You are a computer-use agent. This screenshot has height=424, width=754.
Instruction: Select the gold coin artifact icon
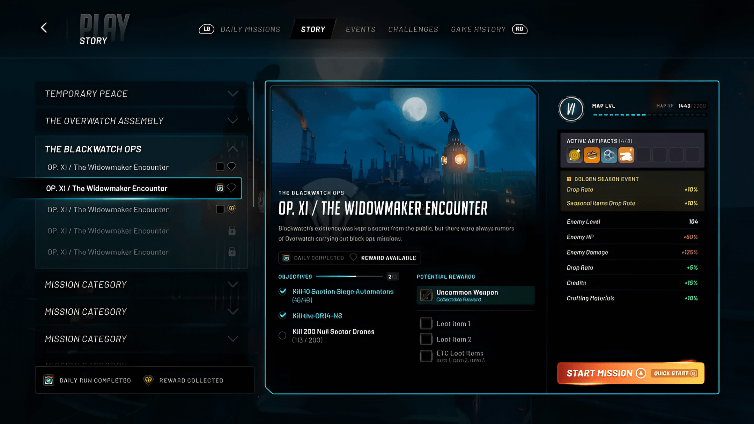pos(575,155)
